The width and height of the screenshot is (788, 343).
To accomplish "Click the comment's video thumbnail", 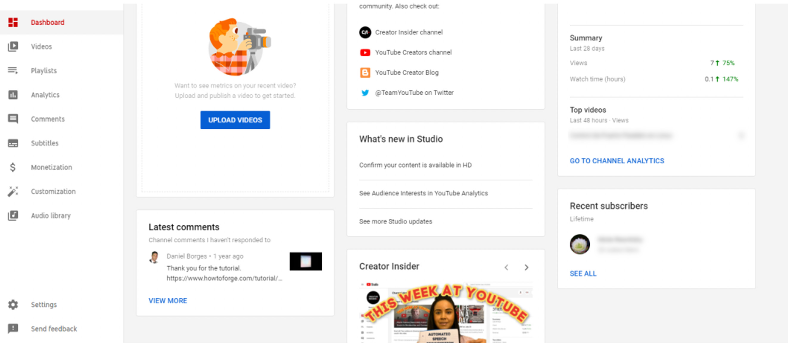I will 306,261.
